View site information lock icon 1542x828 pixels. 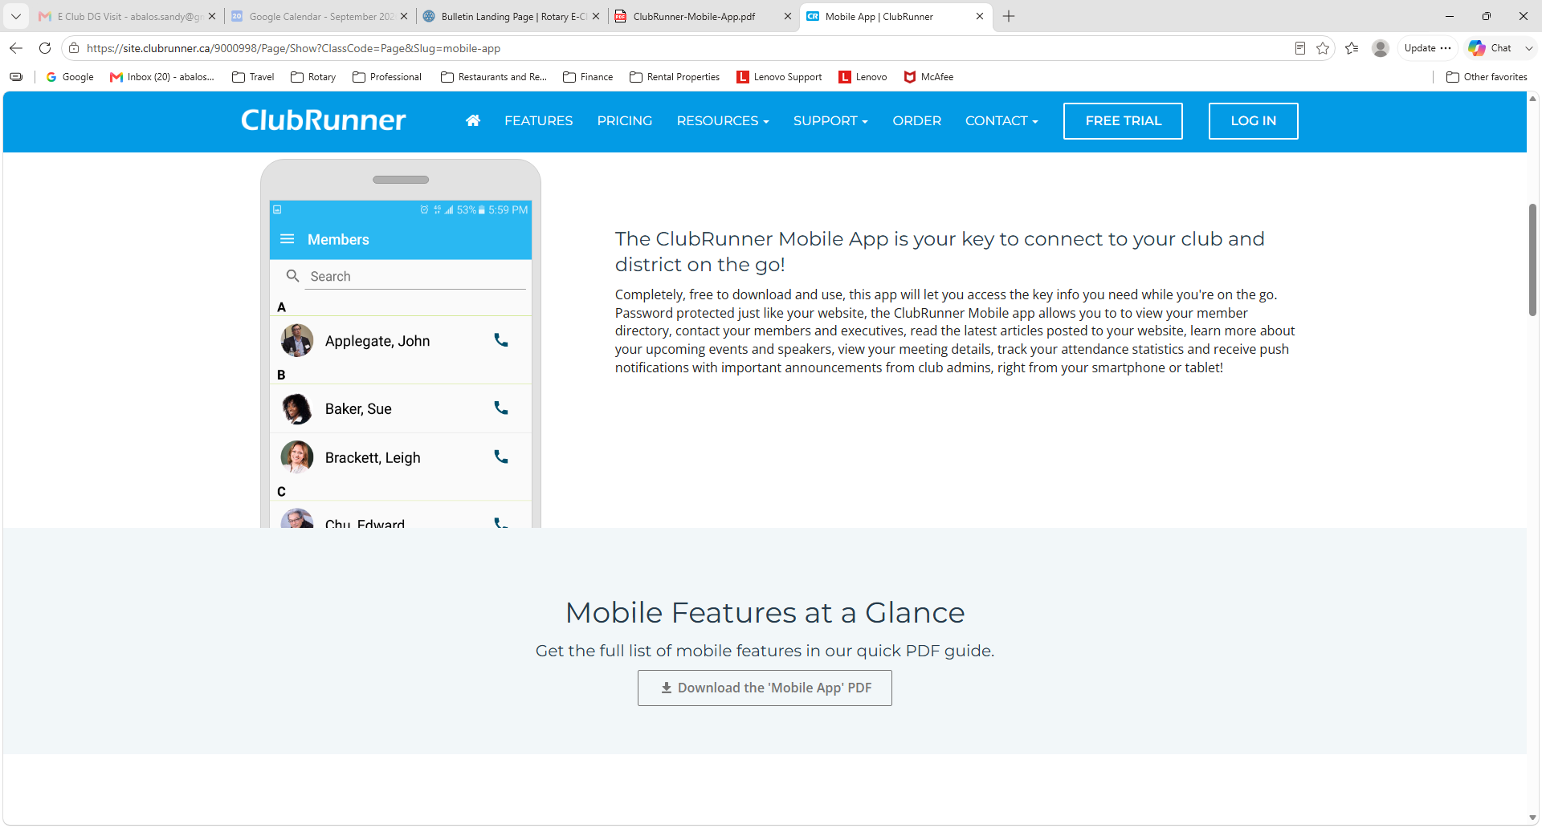pyautogui.click(x=74, y=48)
